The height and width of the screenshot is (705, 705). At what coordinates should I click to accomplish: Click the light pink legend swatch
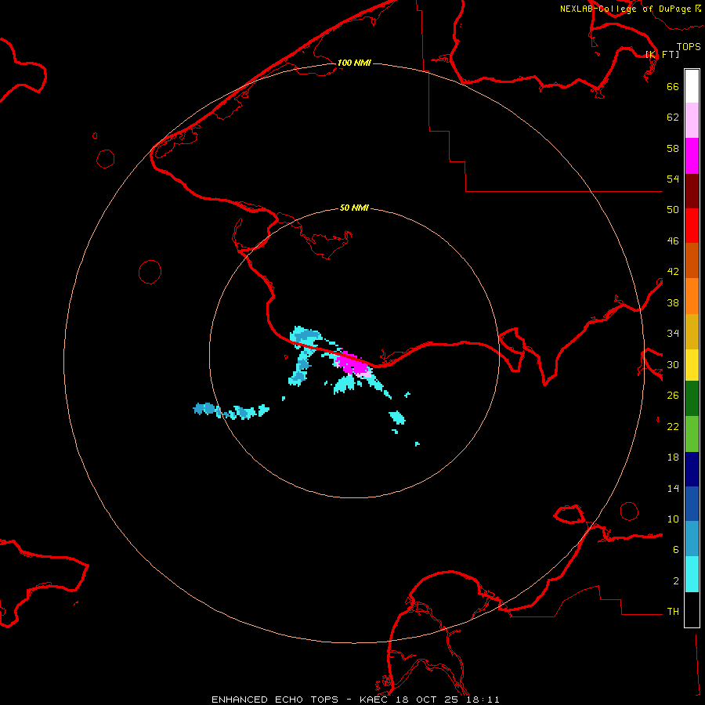[692, 121]
